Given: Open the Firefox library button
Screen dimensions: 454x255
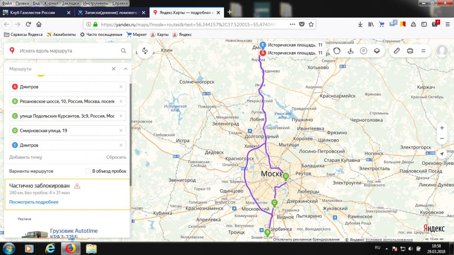Looking at the screenshot, I should tap(371, 24).
